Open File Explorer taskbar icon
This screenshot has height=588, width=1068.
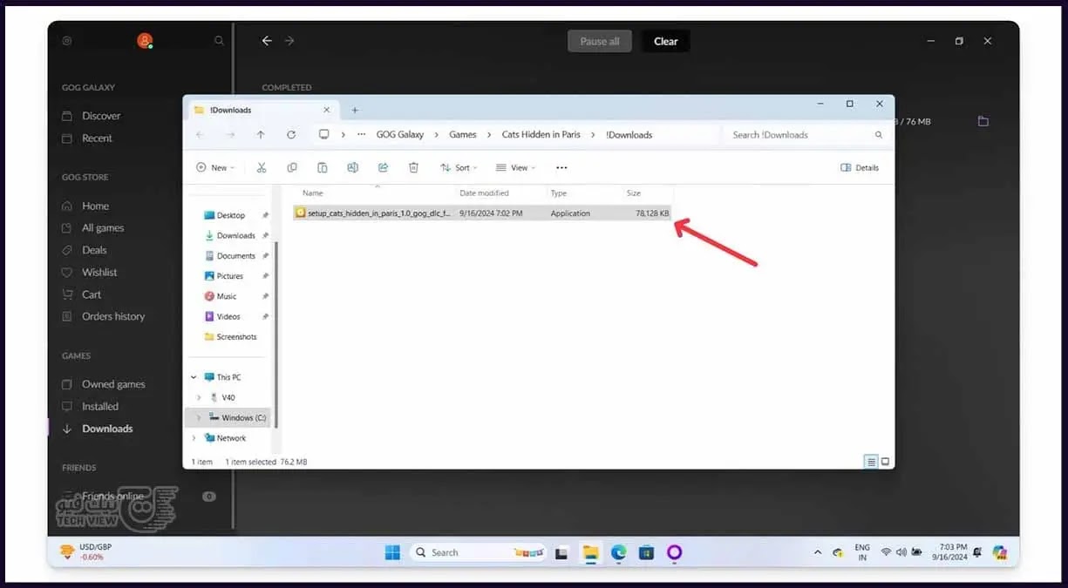(x=590, y=552)
